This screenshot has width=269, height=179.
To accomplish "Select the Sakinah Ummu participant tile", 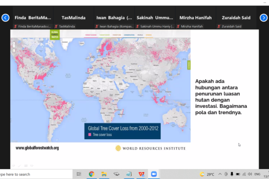I will pos(155,18).
